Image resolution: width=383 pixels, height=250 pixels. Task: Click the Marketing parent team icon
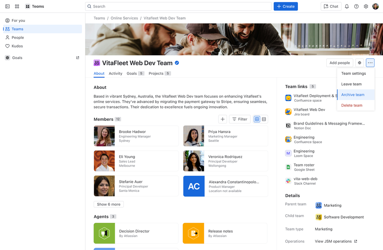coord(319,205)
